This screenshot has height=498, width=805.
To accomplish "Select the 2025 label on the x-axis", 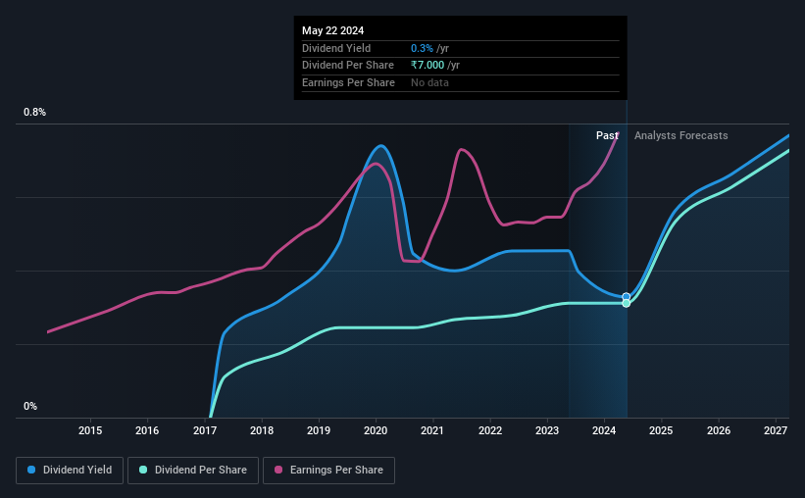I will coord(661,430).
